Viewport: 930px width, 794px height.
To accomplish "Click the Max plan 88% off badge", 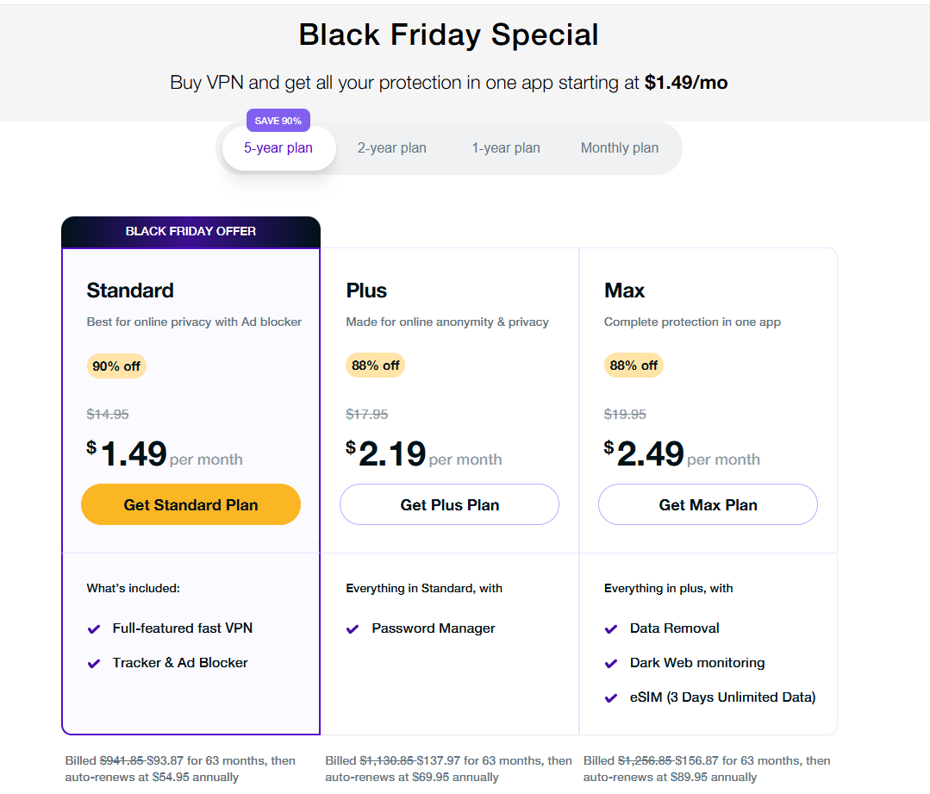I will 634,366.
